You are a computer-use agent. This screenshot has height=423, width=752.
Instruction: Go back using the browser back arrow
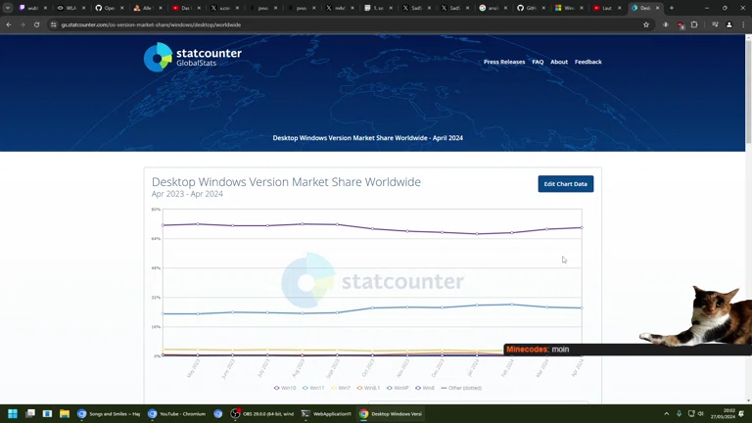coord(9,24)
